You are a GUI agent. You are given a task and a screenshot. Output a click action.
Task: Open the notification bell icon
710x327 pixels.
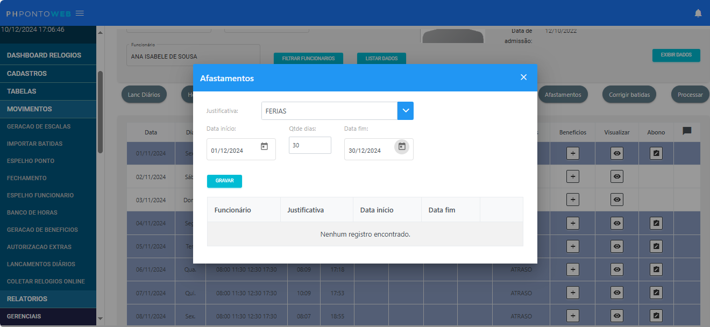click(698, 13)
